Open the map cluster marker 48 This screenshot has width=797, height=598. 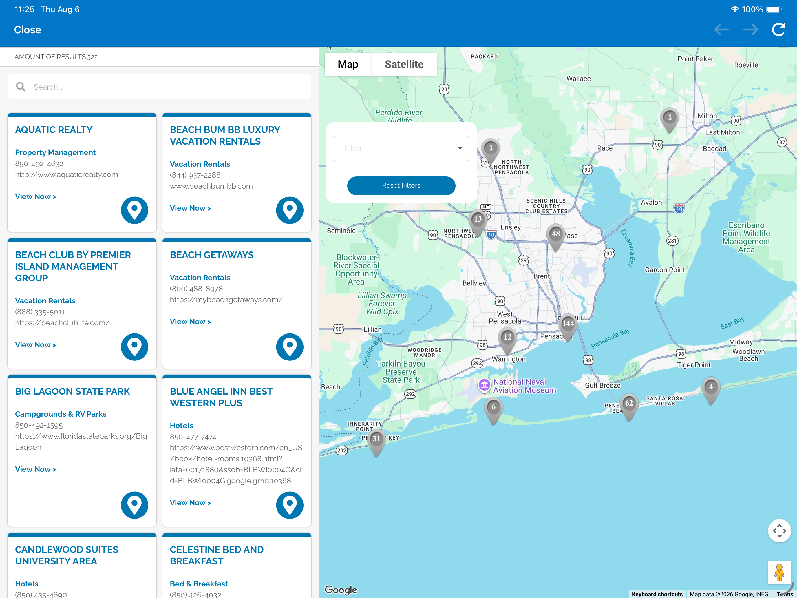[x=555, y=238]
